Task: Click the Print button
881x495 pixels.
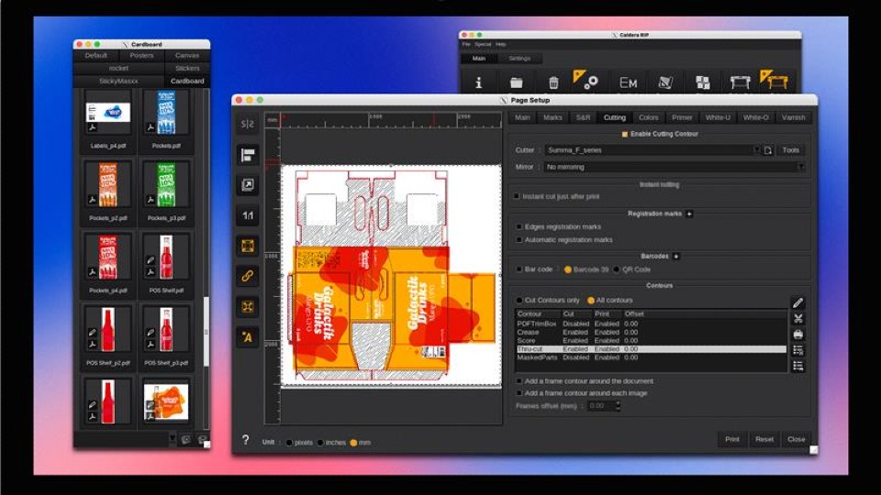Action: [731, 439]
